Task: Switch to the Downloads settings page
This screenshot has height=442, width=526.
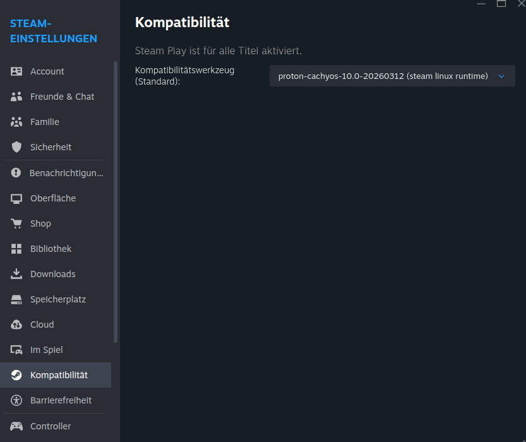Action: click(x=56, y=273)
